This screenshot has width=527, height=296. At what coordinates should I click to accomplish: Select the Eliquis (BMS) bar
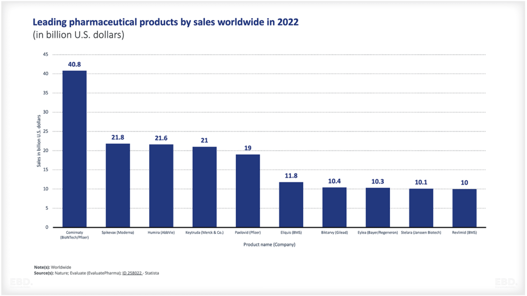(291, 205)
